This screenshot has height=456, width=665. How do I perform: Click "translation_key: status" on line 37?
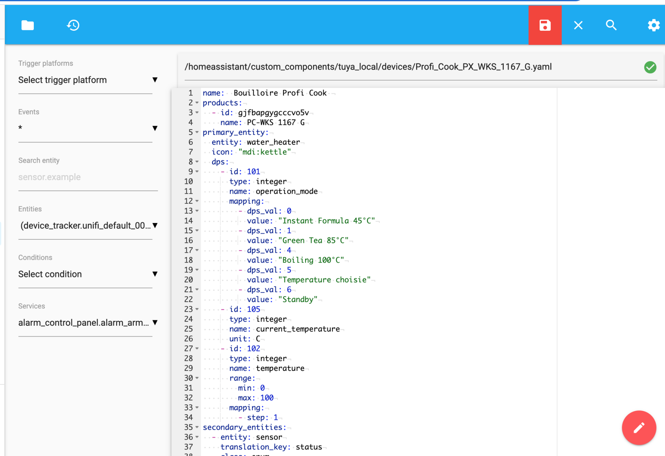coord(271,447)
